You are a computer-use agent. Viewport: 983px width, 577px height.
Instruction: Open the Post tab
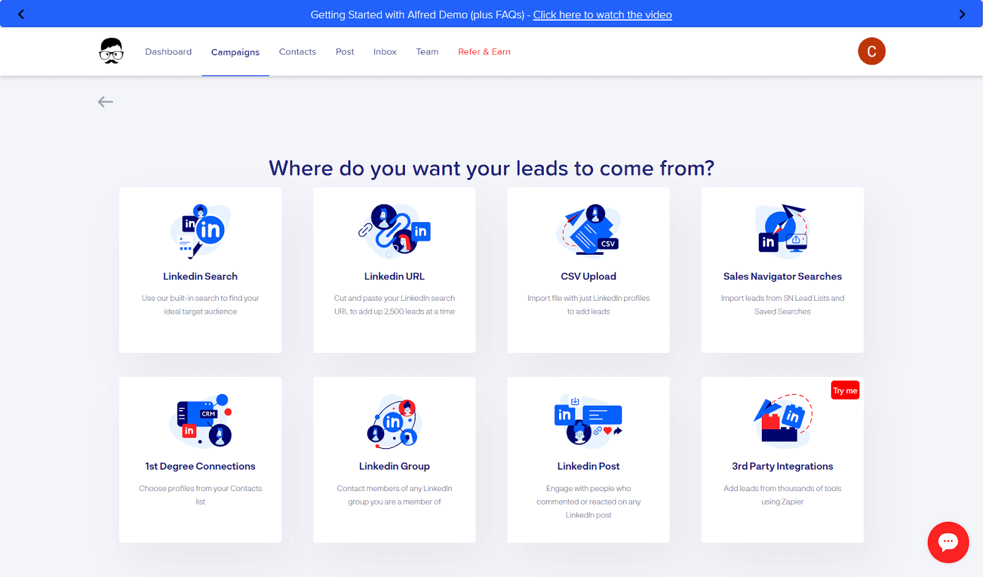coord(345,52)
